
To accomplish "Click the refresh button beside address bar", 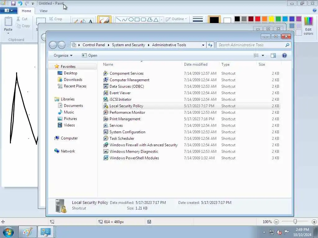I will click(210, 45).
